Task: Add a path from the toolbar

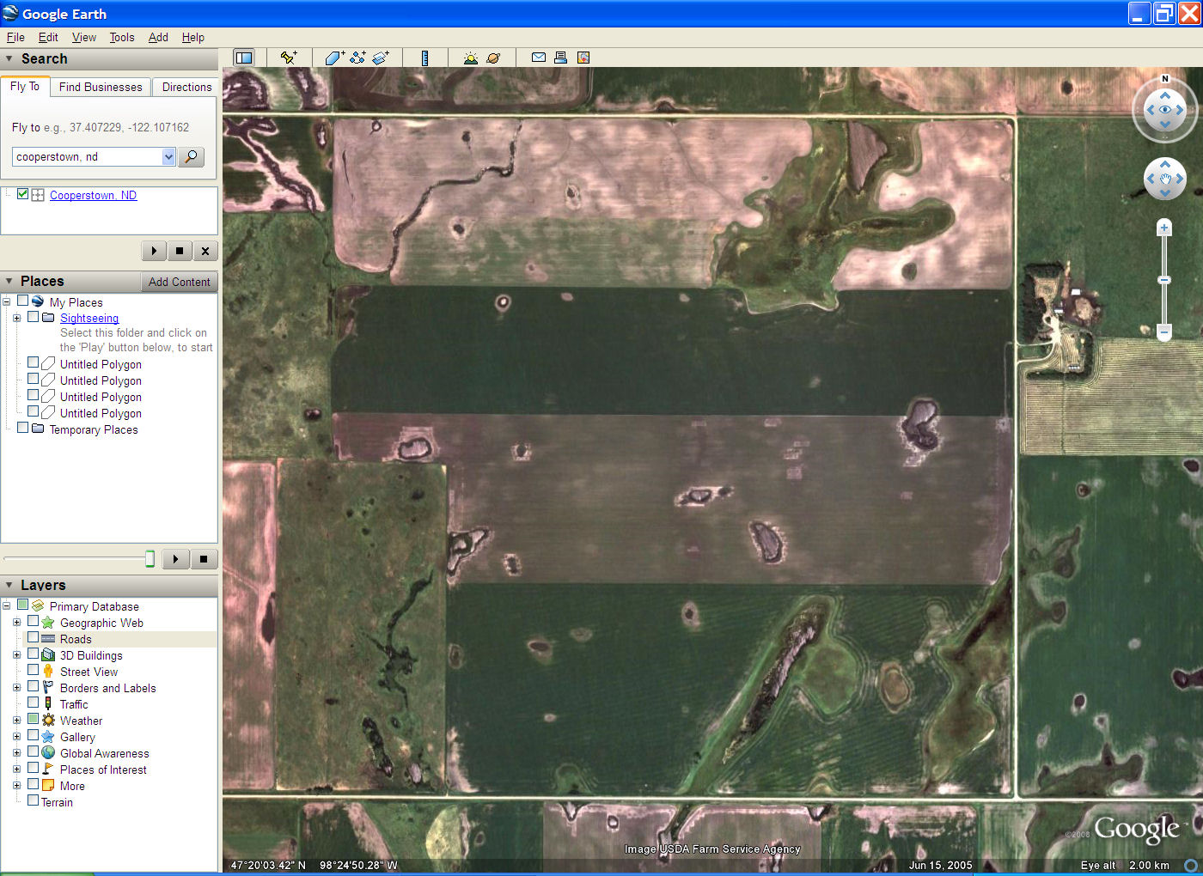Action: point(357,58)
